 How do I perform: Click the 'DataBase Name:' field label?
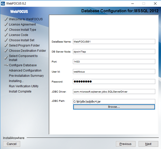[62, 42]
